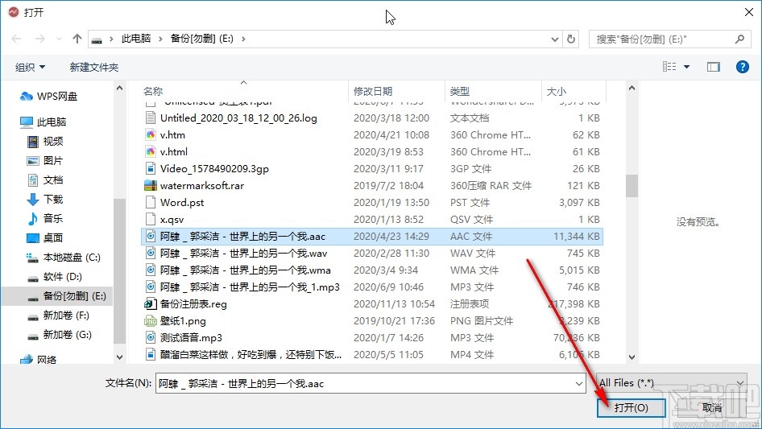
Task: Click 新建文件夹 to create a new folder
Action: (93, 67)
